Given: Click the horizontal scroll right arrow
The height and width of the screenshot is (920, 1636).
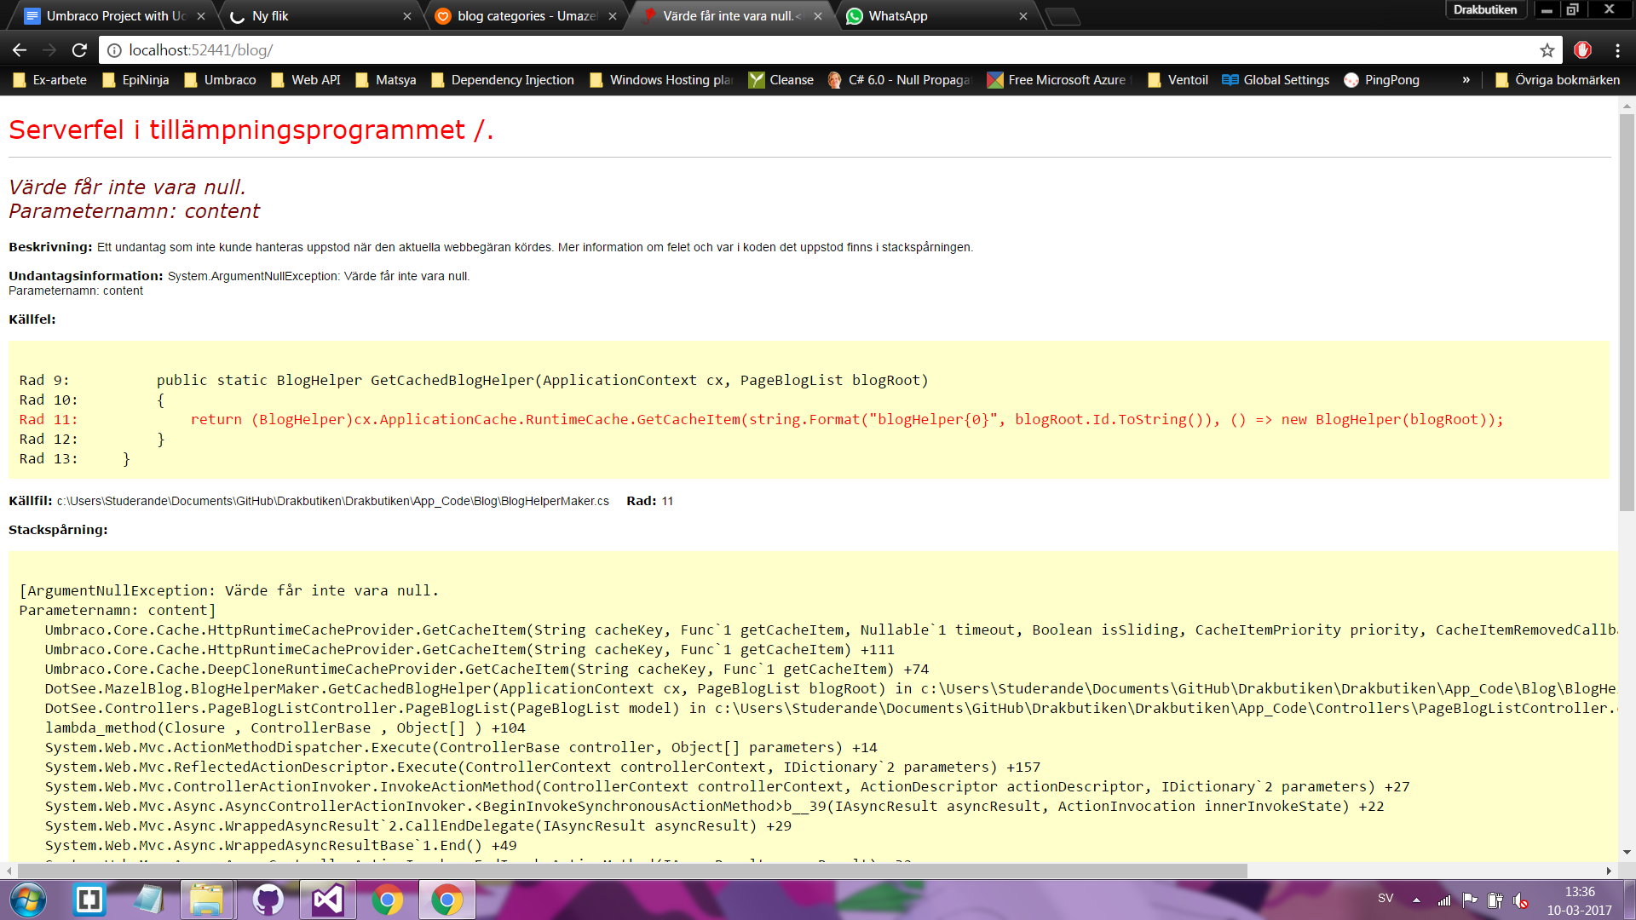Looking at the screenshot, I should [1609, 871].
